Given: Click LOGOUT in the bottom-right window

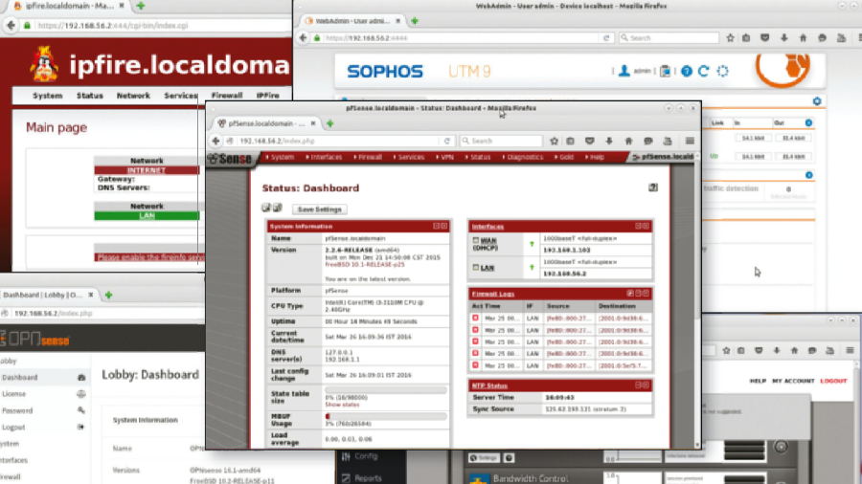Looking at the screenshot, I should [x=833, y=381].
